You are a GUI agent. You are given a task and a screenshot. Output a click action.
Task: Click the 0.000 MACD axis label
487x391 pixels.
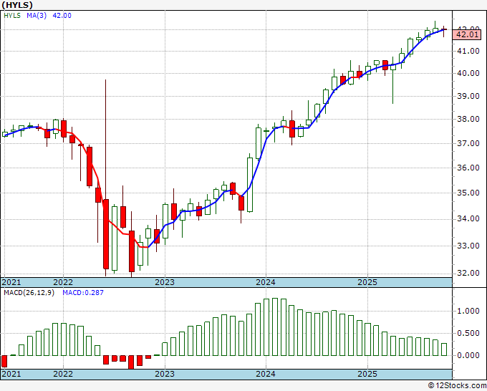[x=468, y=356]
